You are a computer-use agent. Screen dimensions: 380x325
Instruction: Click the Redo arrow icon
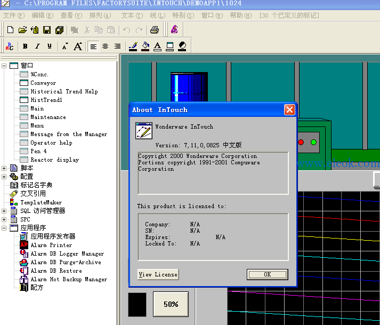139,30
